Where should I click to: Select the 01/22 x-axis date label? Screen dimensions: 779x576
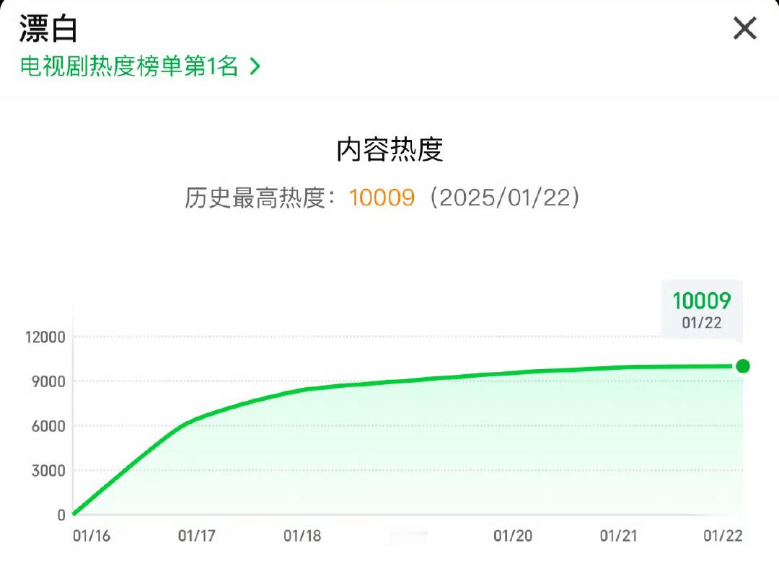723,536
